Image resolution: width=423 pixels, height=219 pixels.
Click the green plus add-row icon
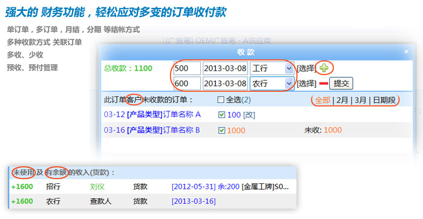click(x=324, y=68)
